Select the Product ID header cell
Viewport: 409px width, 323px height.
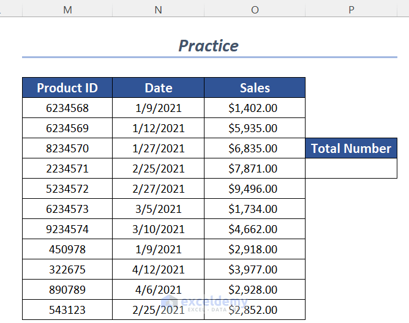(x=67, y=87)
